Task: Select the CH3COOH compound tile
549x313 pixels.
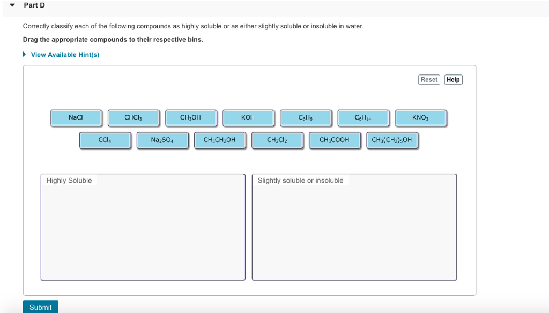Action: (x=335, y=140)
